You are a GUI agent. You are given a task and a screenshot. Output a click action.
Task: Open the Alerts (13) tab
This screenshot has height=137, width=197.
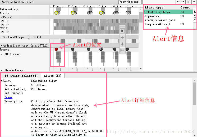[53, 76]
